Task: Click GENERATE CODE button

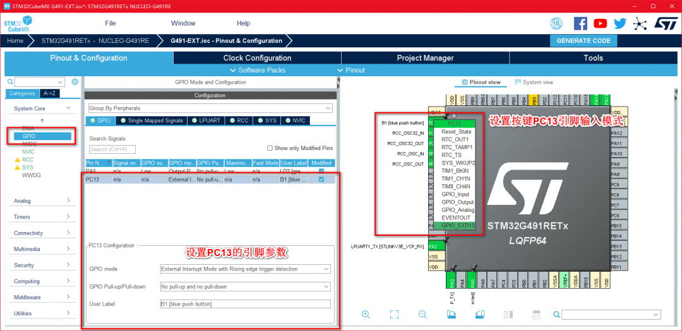Action: tap(583, 41)
